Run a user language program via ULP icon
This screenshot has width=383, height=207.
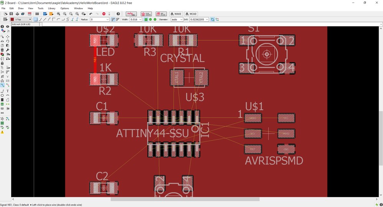click(51, 14)
